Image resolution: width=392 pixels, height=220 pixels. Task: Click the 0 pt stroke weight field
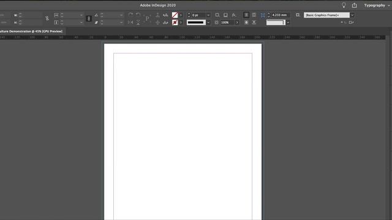click(x=198, y=15)
